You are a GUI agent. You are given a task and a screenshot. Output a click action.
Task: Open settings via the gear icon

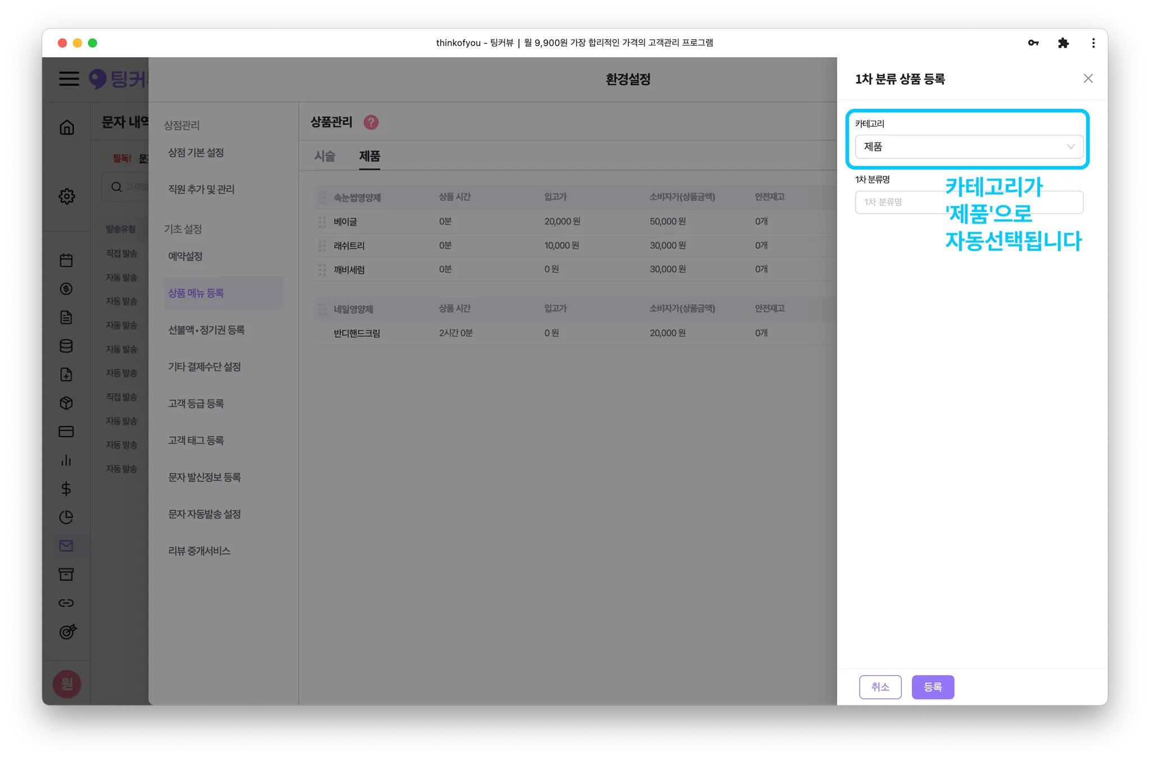coord(67,196)
